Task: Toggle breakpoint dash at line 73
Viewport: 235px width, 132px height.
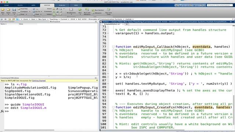Action: (108, 33)
